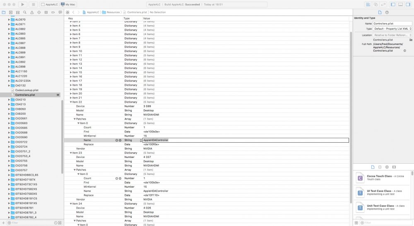Stop the running task with Stop button
The height and width of the screenshot is (226, 414).
[x=33, y=5]
